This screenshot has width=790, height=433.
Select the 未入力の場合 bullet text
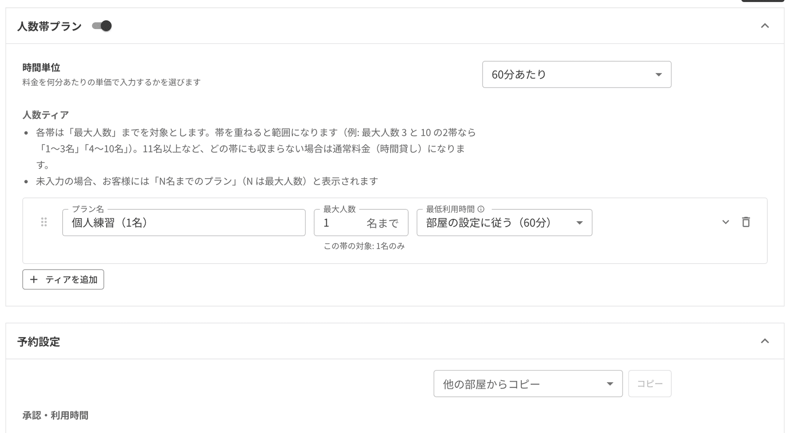tap(207, 181)
